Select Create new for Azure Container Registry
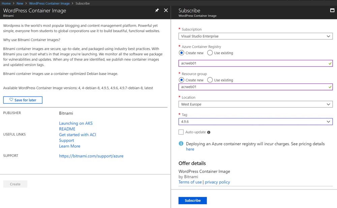337x208 pixels. [x=182, y=53]
